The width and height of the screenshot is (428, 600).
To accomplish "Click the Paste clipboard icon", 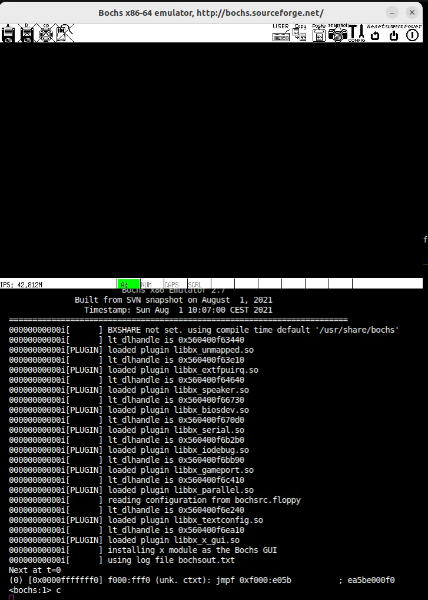I will [x=318, y=33].
